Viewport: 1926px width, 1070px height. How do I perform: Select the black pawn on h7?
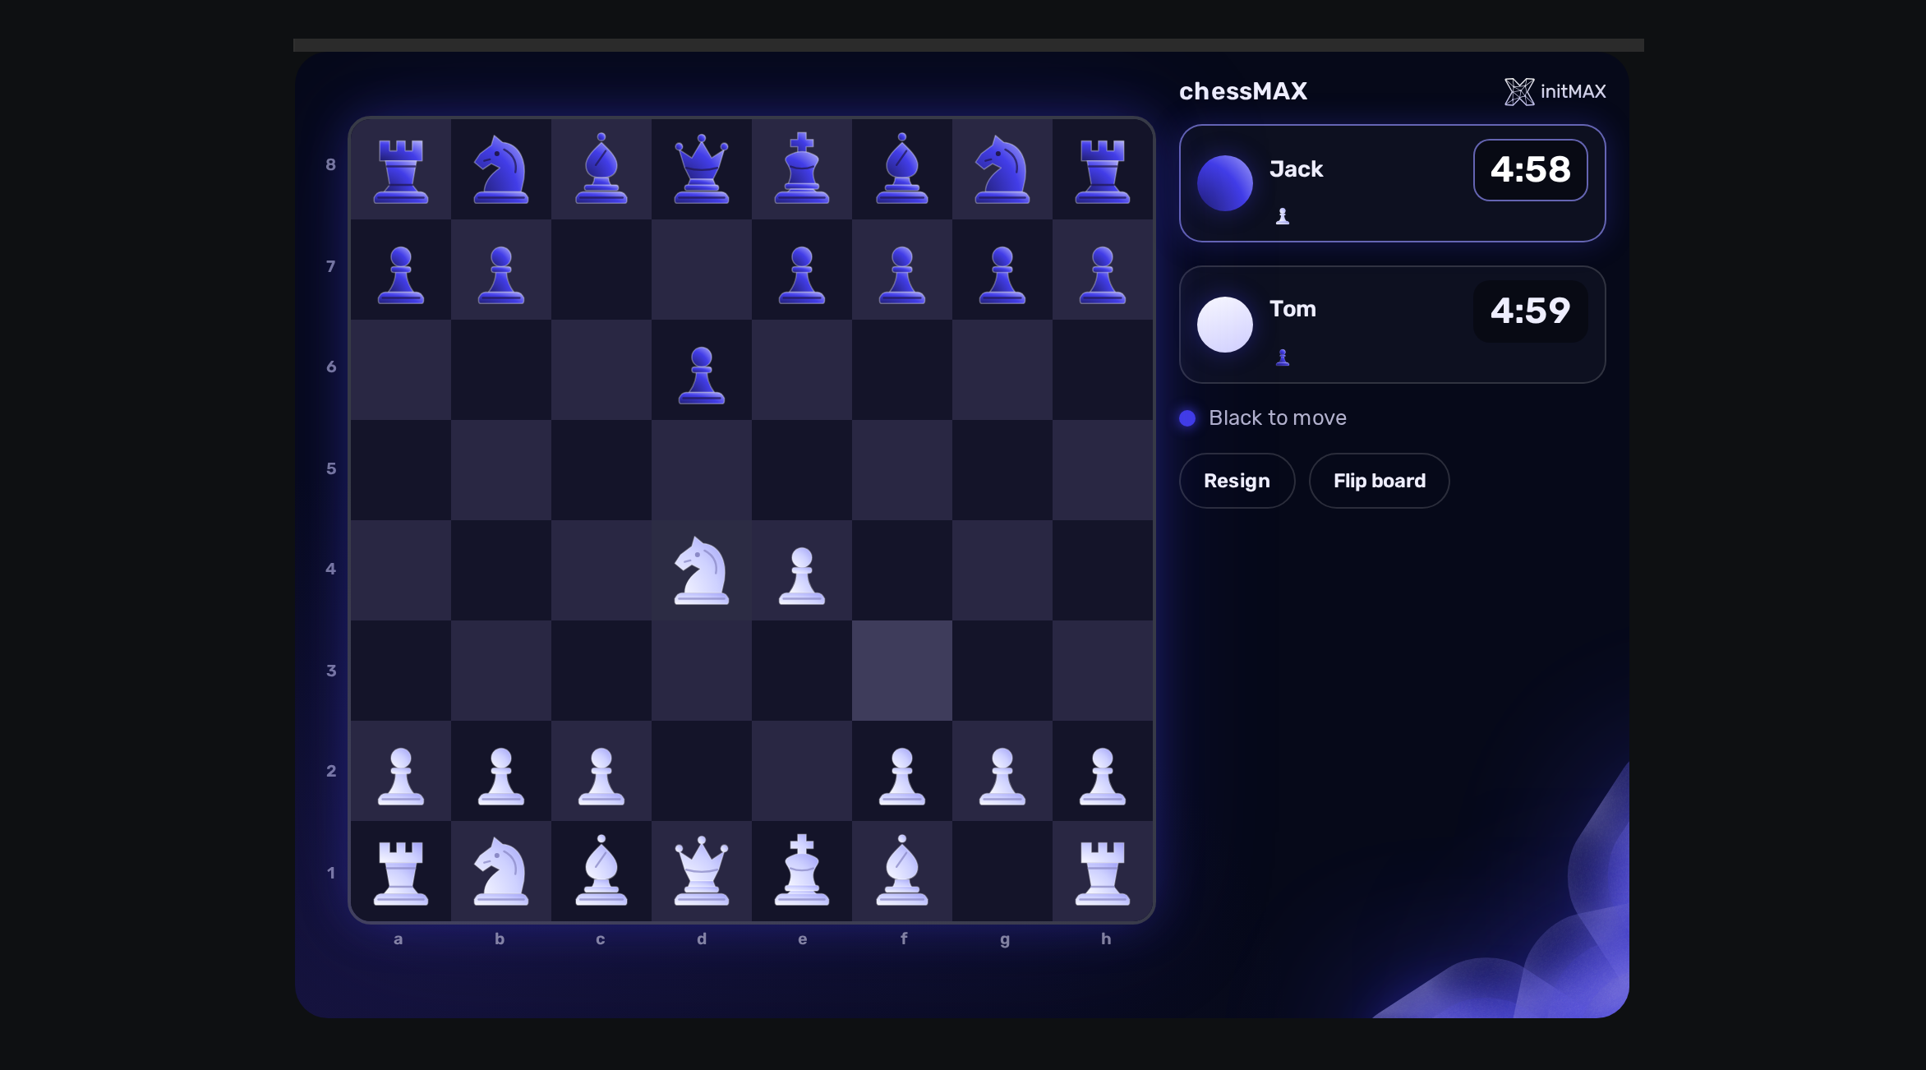tap(1103, 274)
